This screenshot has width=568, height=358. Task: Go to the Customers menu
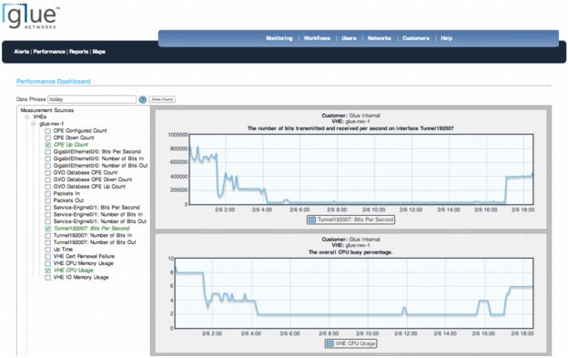coord(416,38)
